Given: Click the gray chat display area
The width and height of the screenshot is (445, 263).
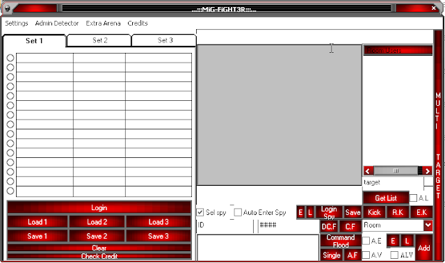Looking at the screenshot, I should (280, 115).
